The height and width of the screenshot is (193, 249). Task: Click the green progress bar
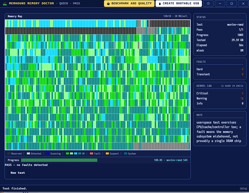coord(59,160)
